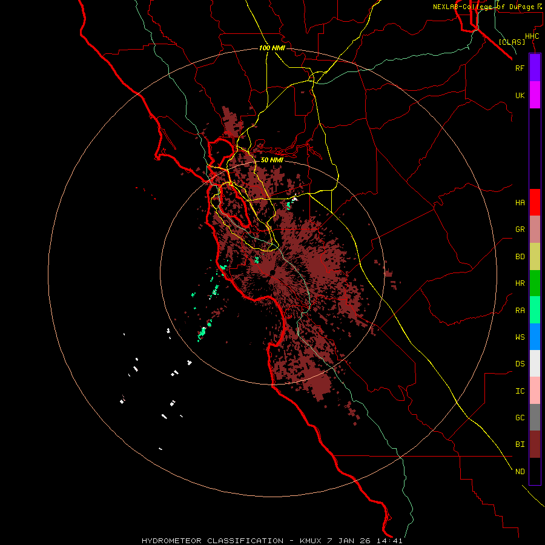This screenshot has height=545, width=545.
Task: Click the GC gray legend swatch
Action: pos(535,417)
